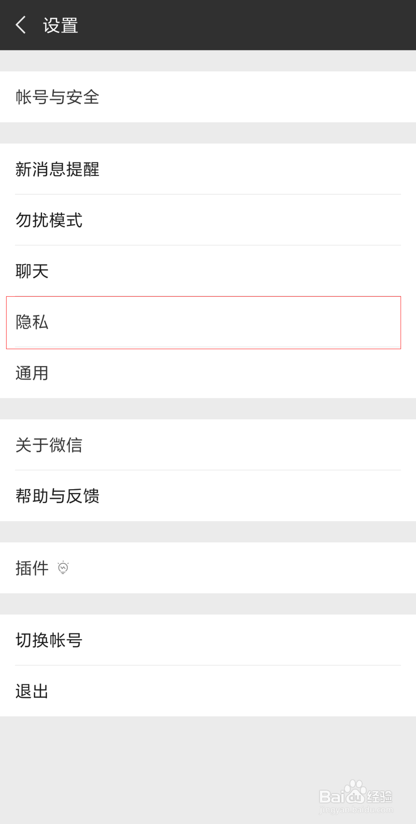
Task: Tap blank area of 隐私 row
Action: (250, 322)
